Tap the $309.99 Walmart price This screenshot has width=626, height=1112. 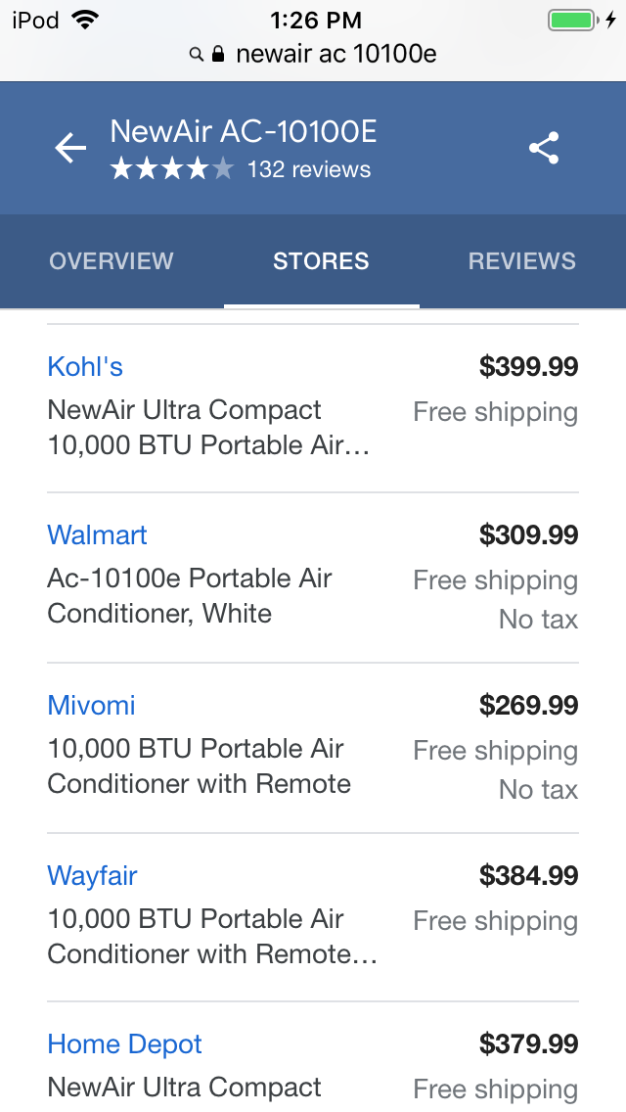(x=529, y=534)
